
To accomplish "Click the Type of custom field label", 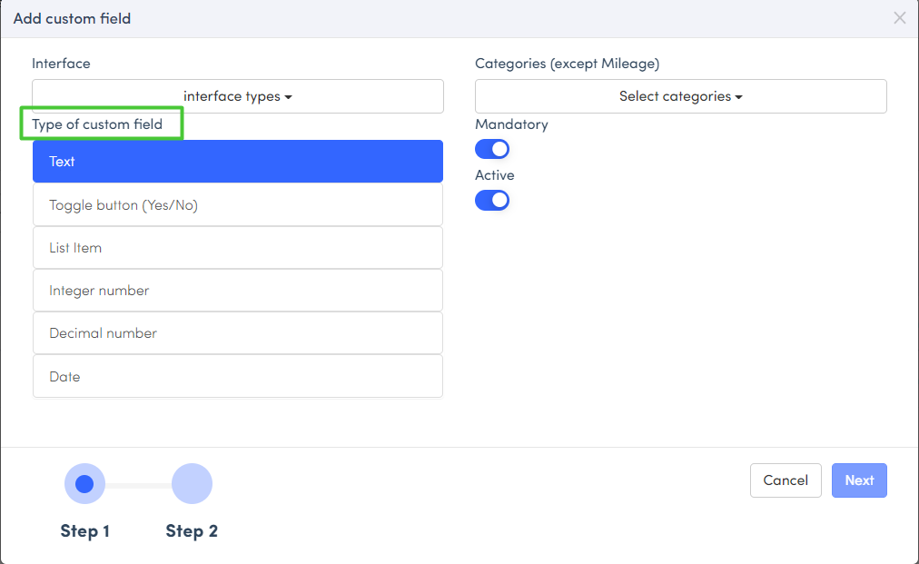I will (97, 124).
